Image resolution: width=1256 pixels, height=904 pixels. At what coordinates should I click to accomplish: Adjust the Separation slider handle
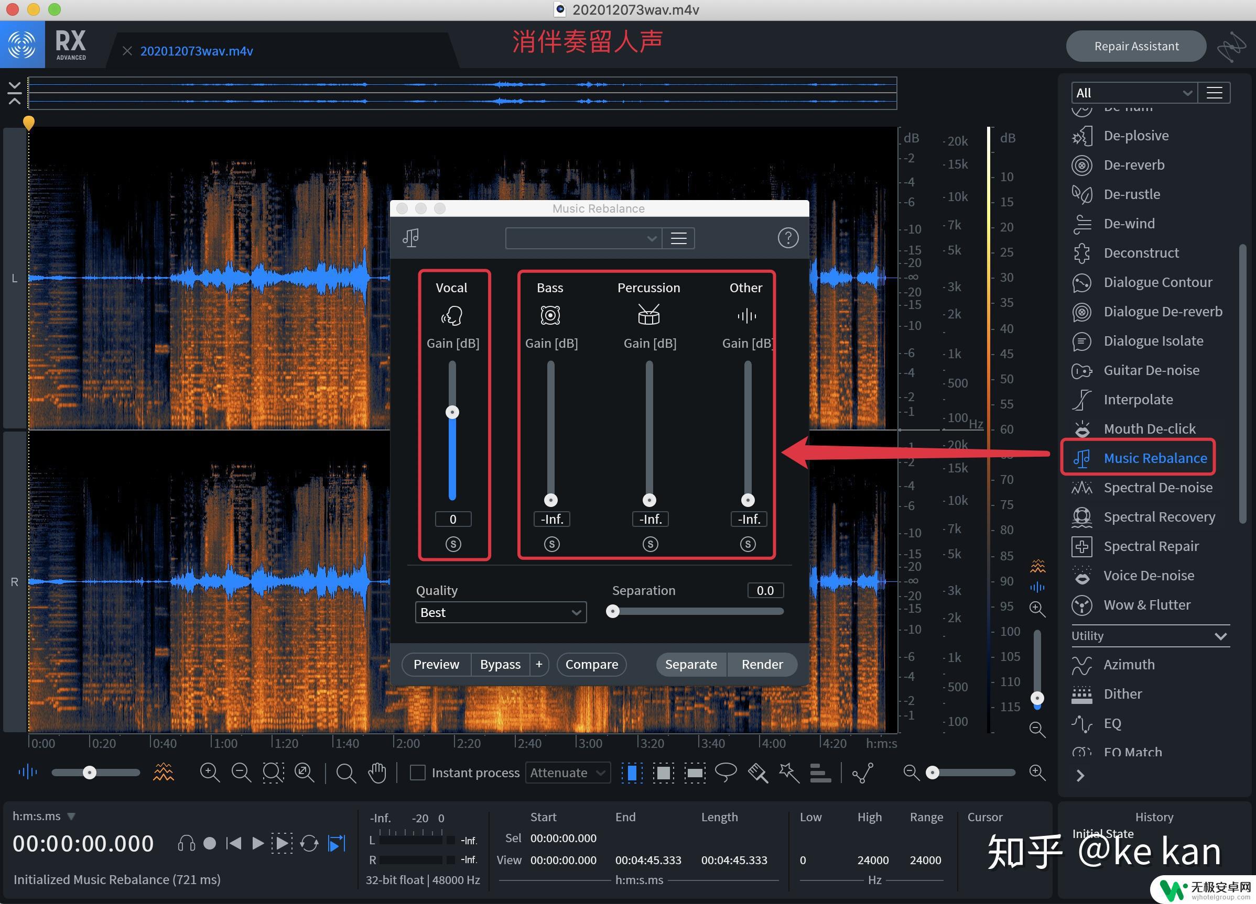point(612,611)
